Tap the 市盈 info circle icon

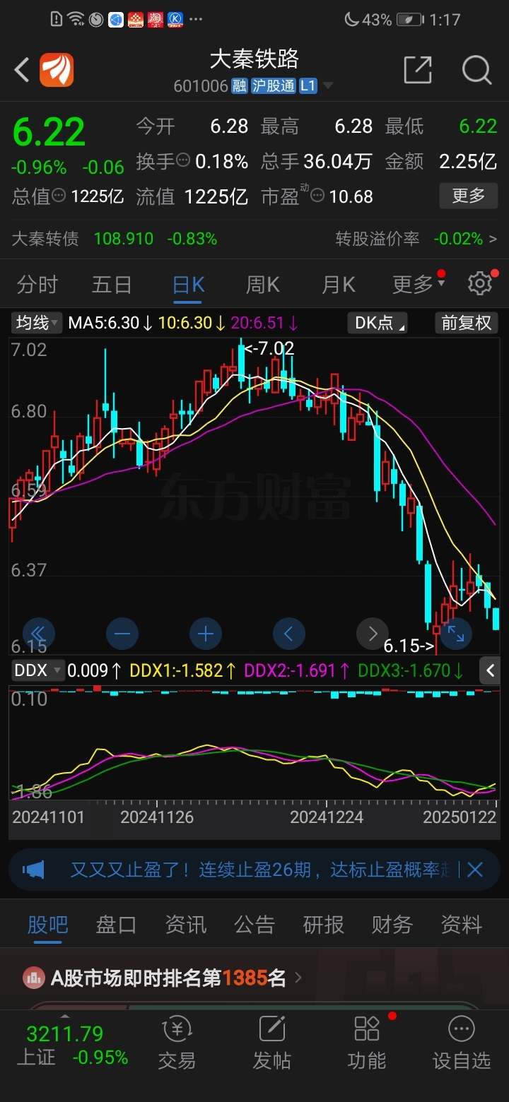pos(317,196)
